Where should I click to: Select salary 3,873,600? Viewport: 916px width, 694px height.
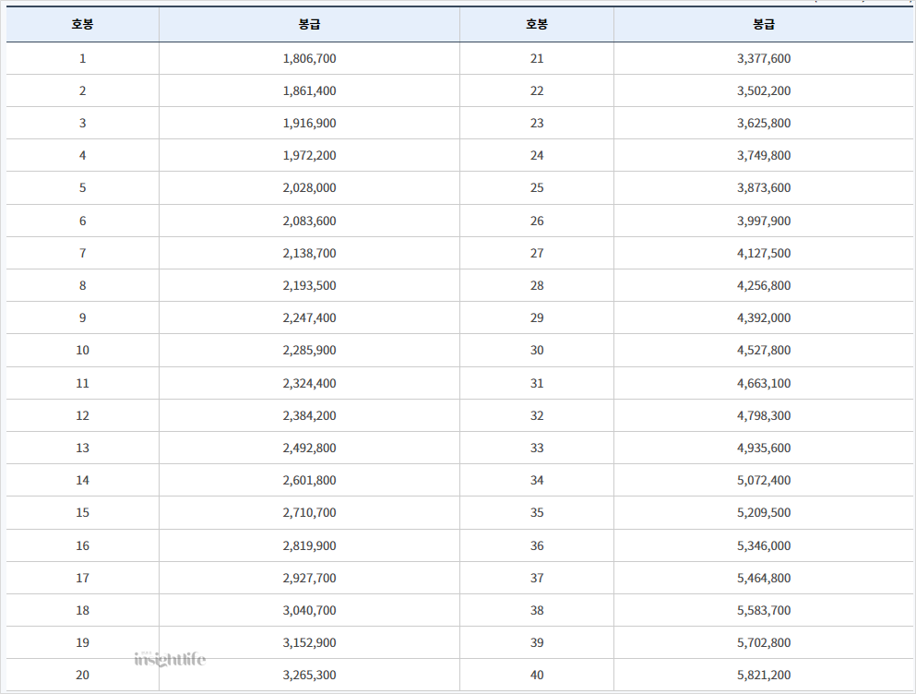(x=764, y=187)
